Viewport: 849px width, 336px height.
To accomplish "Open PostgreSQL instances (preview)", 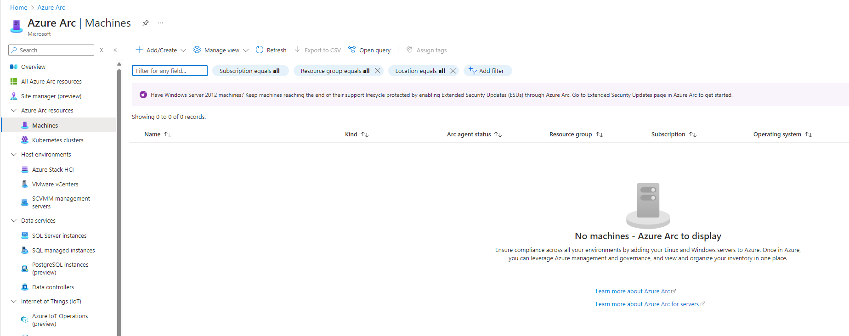I will (60, 269).
